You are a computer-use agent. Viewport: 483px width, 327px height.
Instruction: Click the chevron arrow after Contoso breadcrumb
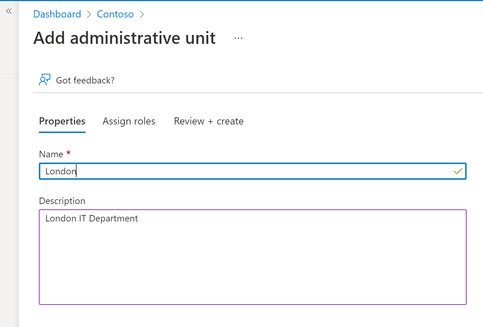[142, 14]
